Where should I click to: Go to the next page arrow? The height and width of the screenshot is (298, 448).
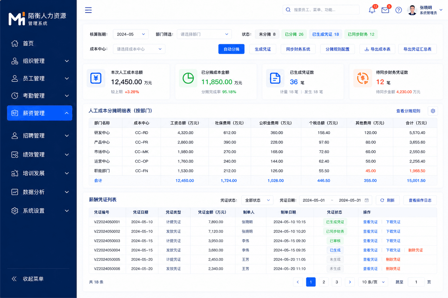[x=350, y=282]
